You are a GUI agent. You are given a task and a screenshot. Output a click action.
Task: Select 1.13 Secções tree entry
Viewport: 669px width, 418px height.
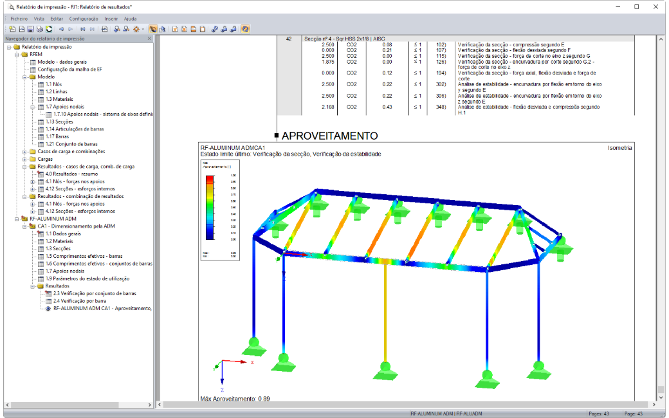coord(59,122)
